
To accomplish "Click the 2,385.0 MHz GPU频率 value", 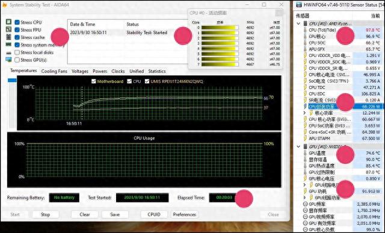I will pos(368,204).
